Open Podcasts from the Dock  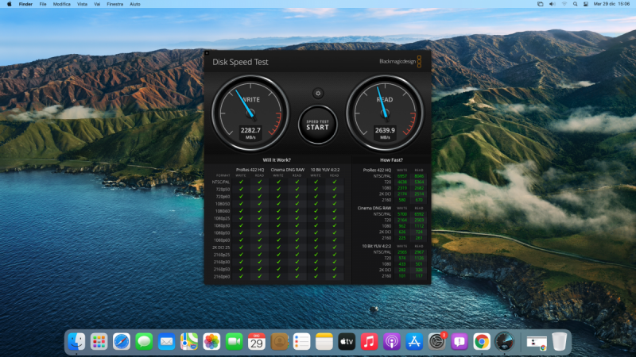[x=391, y=342]
